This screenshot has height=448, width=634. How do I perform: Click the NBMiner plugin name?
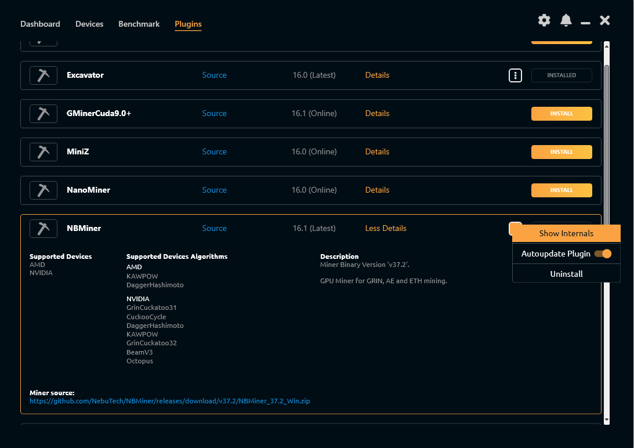tap(84, 228)
